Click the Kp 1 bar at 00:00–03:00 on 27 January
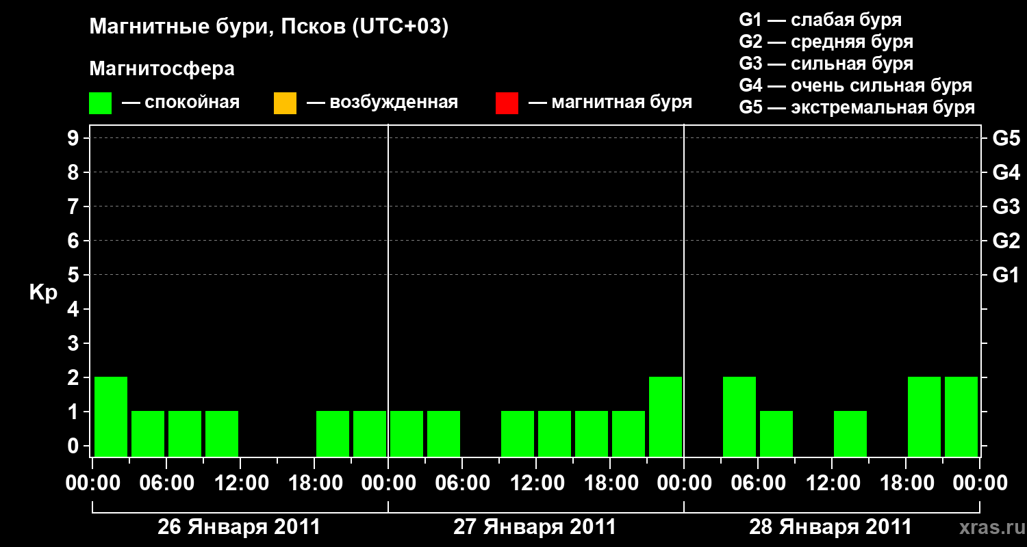Screen dimensions: 1027x547 point(407,433)
